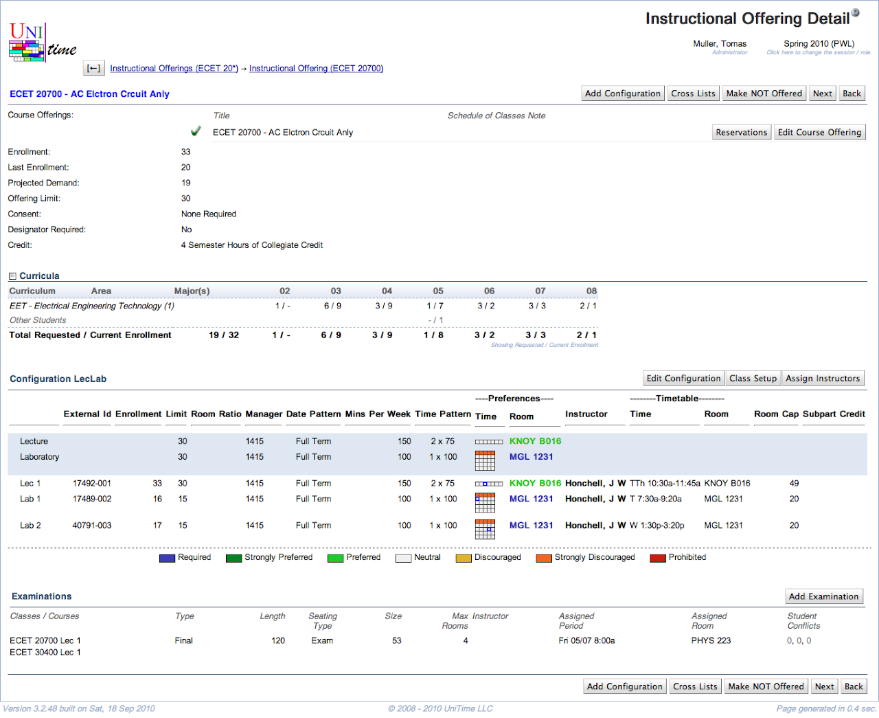Click External Id 17492-001
Image resolution: width=879 pixels, height=718 pixels.
pos(91,484)
